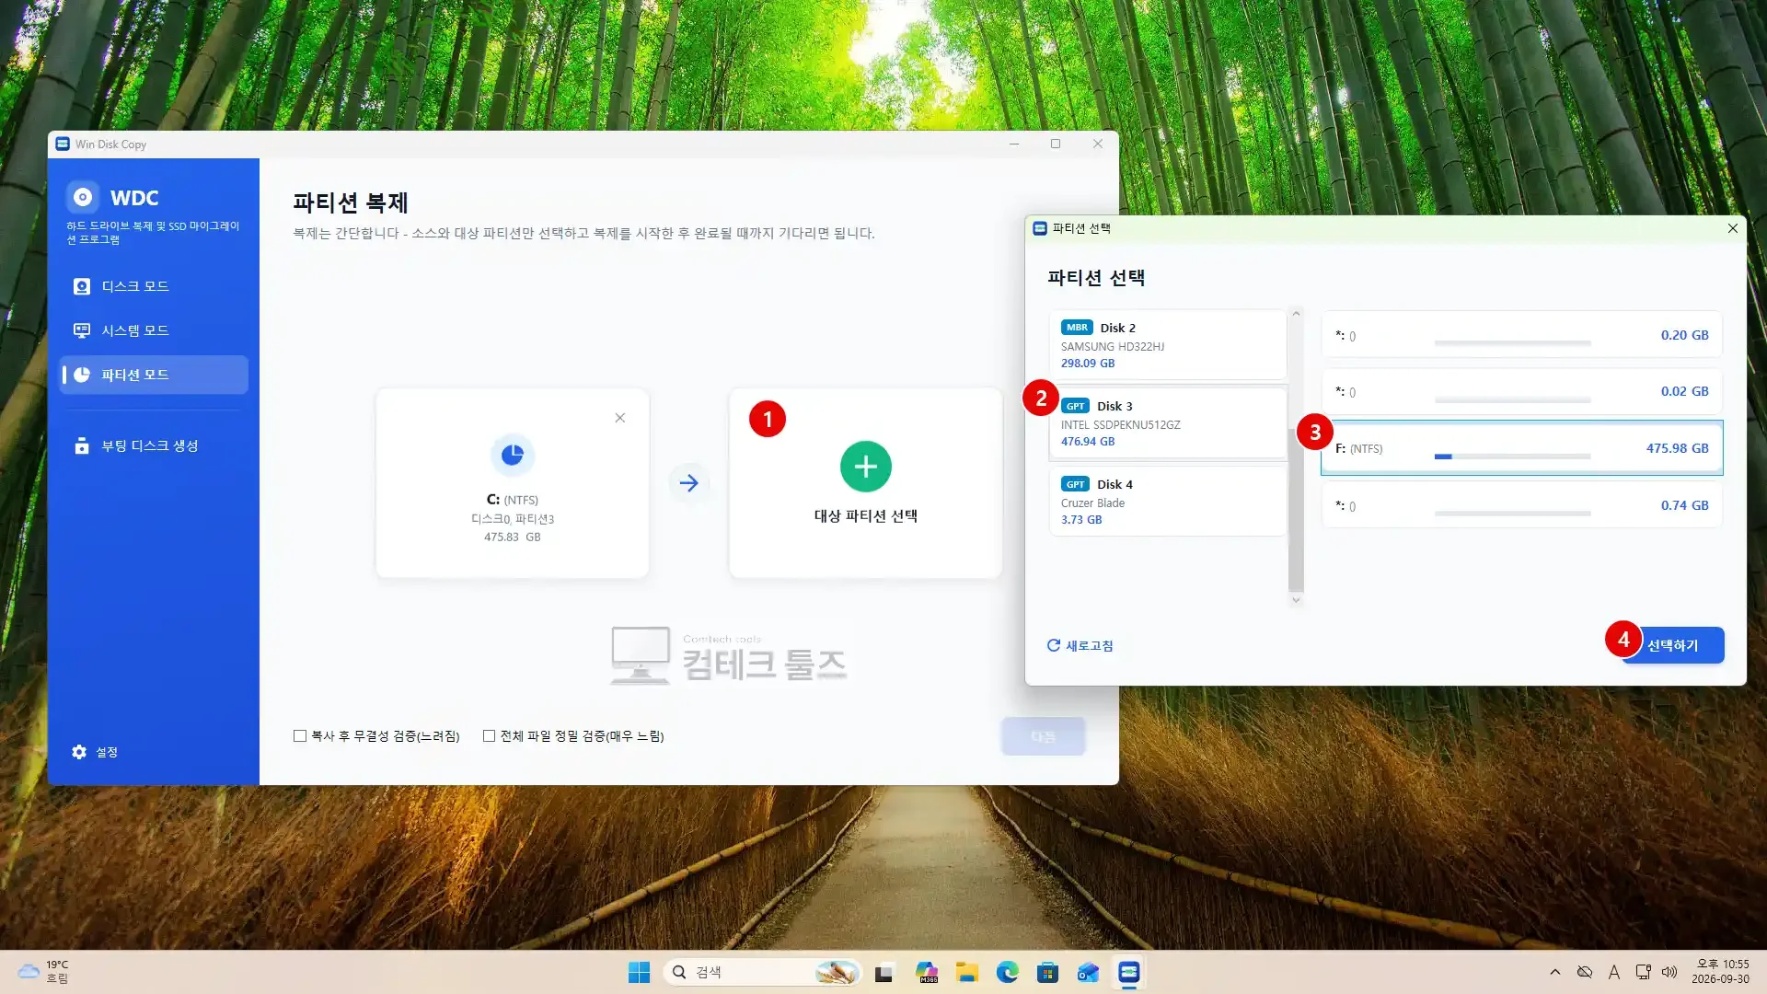Enable 복사 후 무결성 검증 checkbox
Viewport: 1767px width, 994px height.
pyautogui.click(x=300, y=735)
